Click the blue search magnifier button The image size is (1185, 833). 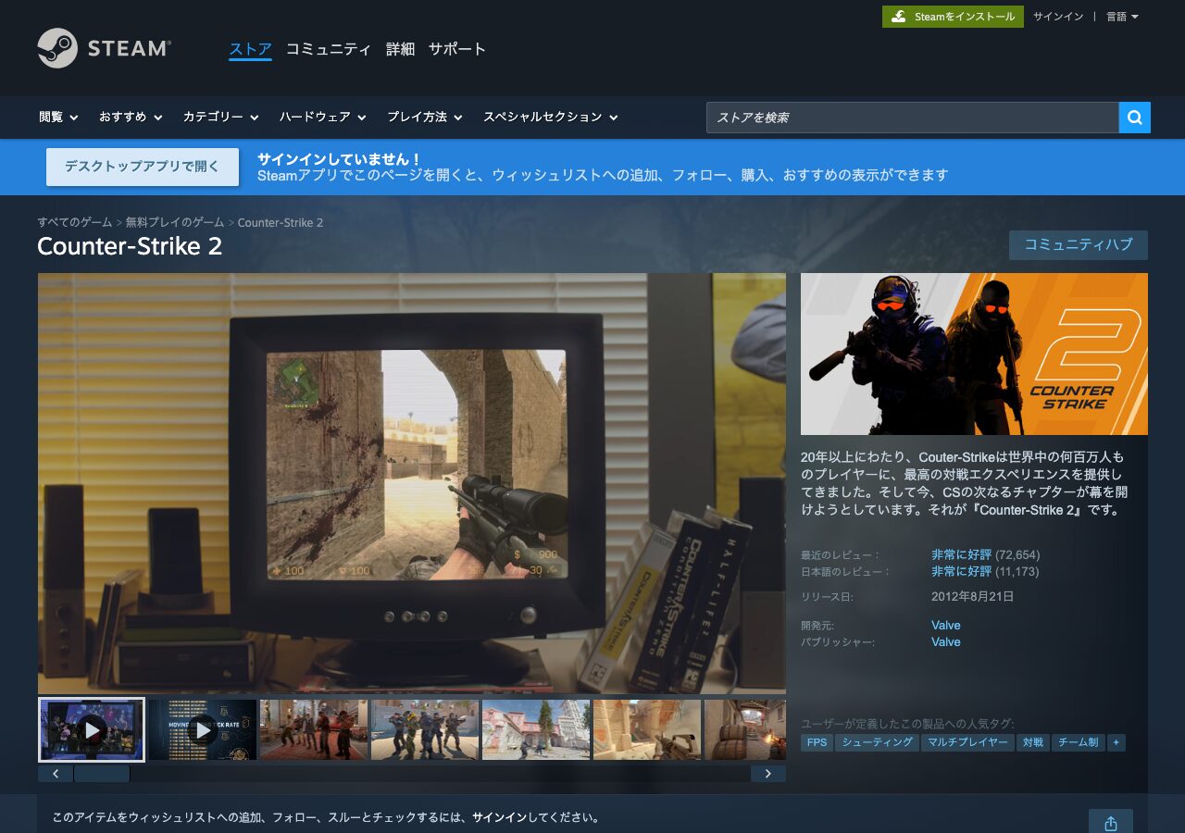tap(1134, 118)
